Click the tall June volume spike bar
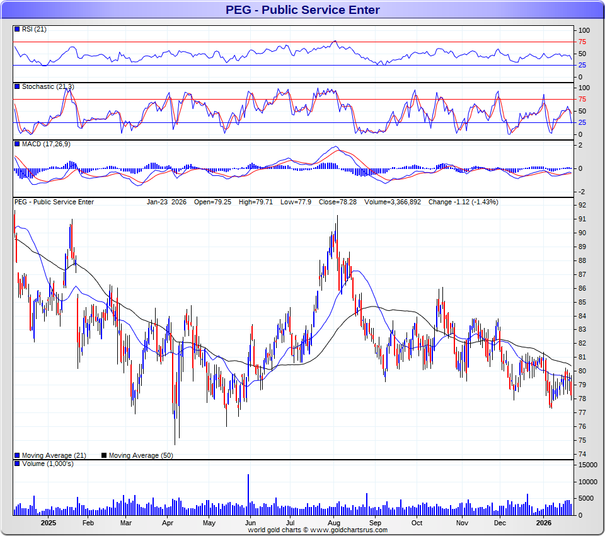605x536 pixels. (x=248, y=494)
